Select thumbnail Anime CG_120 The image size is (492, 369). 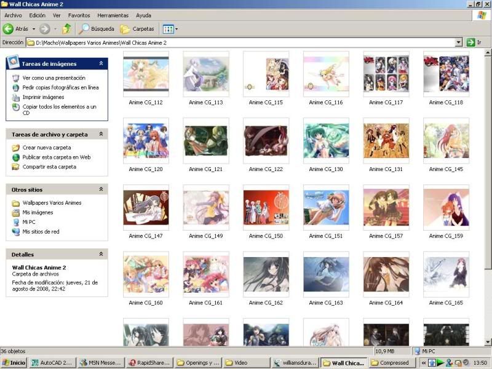coord(146,141)
